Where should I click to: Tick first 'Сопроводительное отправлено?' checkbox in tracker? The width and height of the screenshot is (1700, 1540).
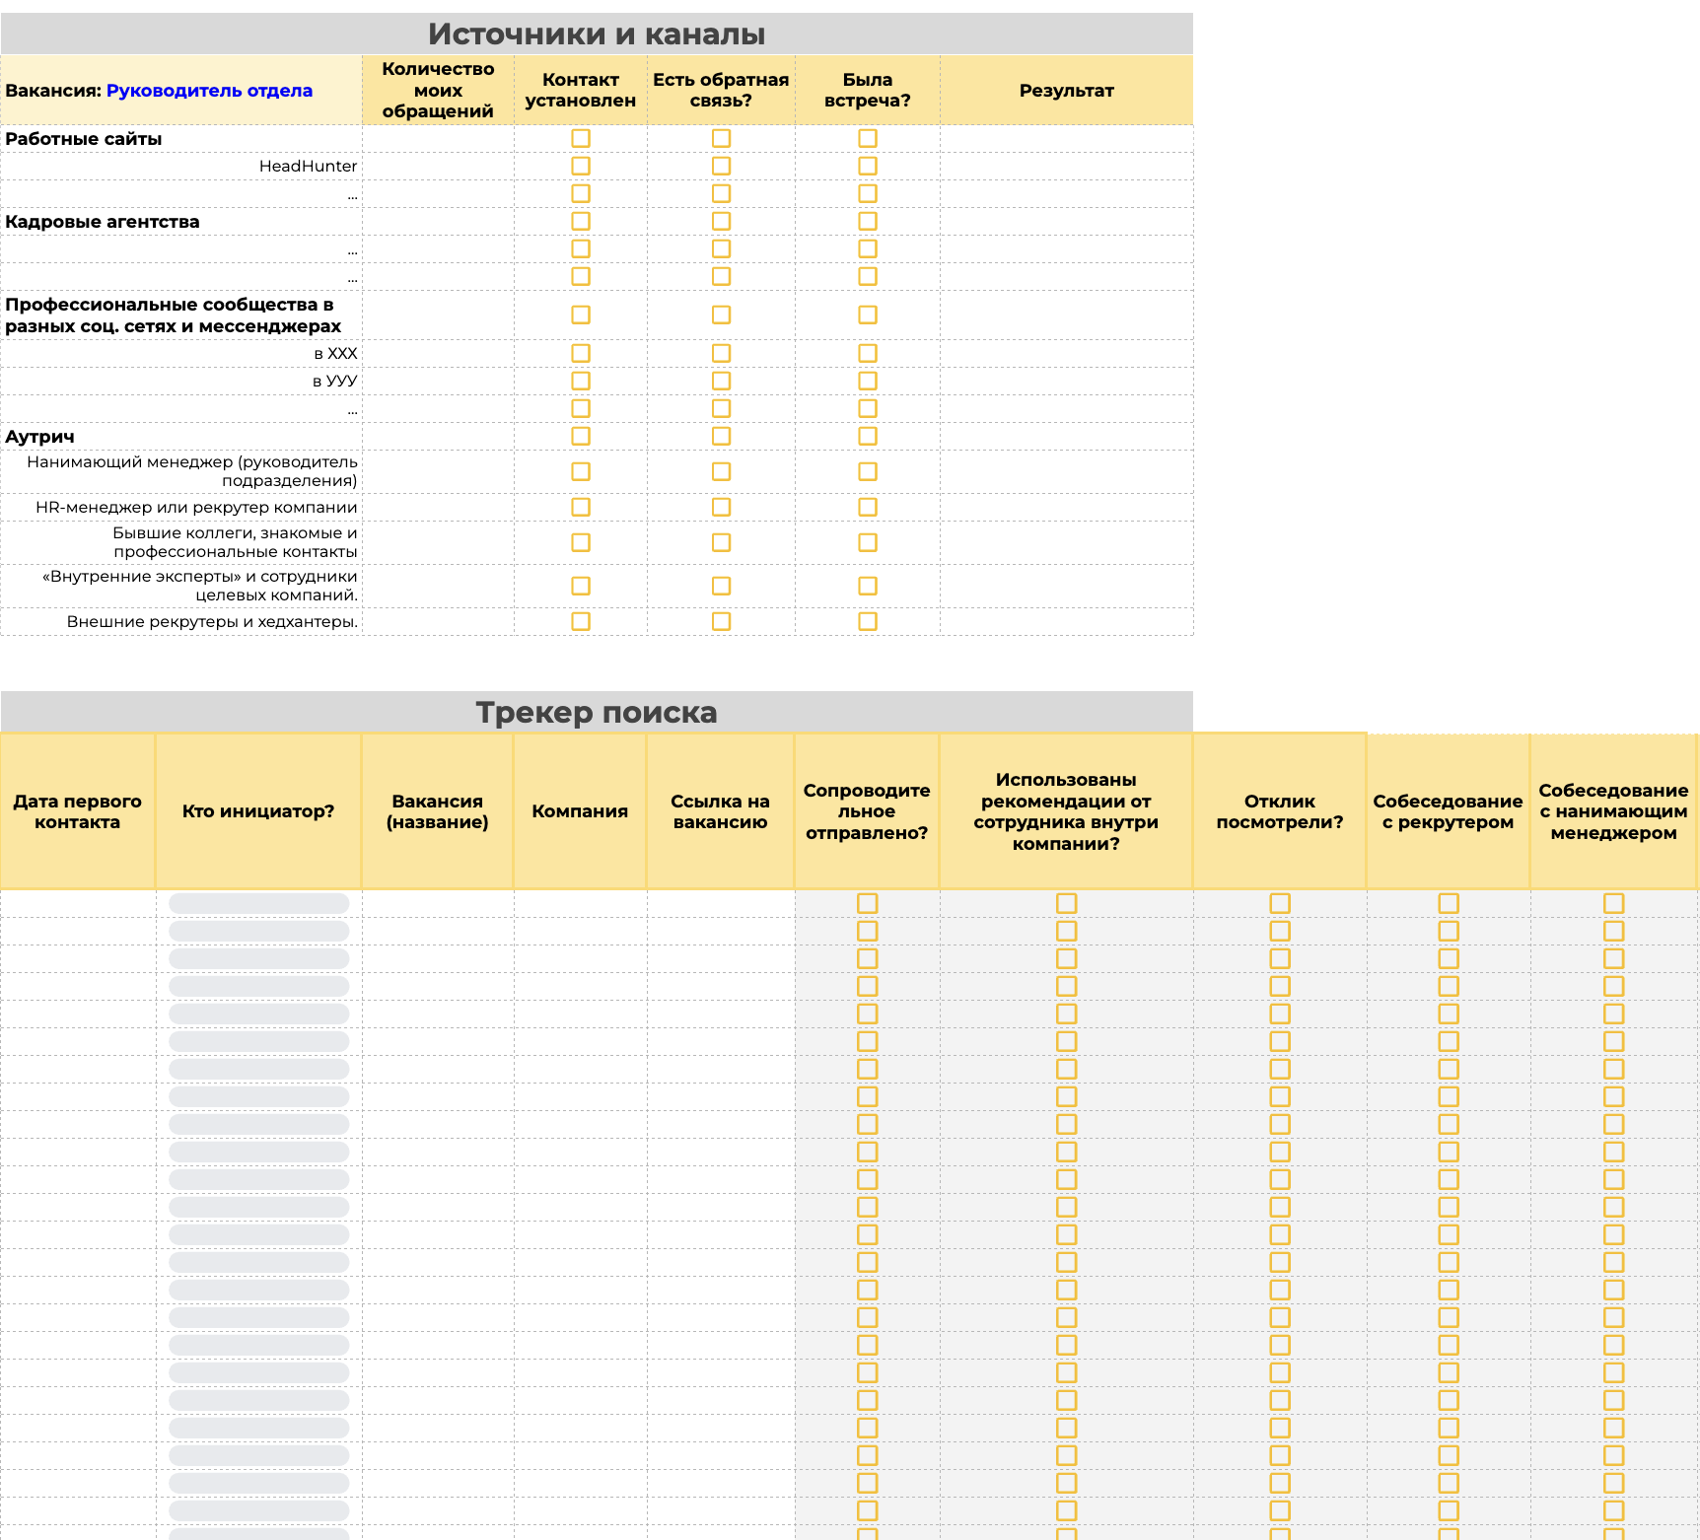(x=868, y=903)
